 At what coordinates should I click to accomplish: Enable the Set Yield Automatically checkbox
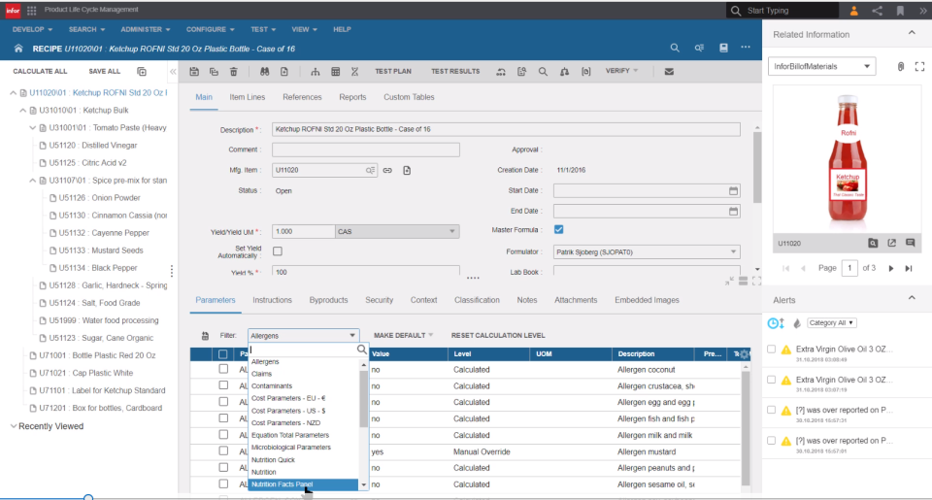click(278, 251)
